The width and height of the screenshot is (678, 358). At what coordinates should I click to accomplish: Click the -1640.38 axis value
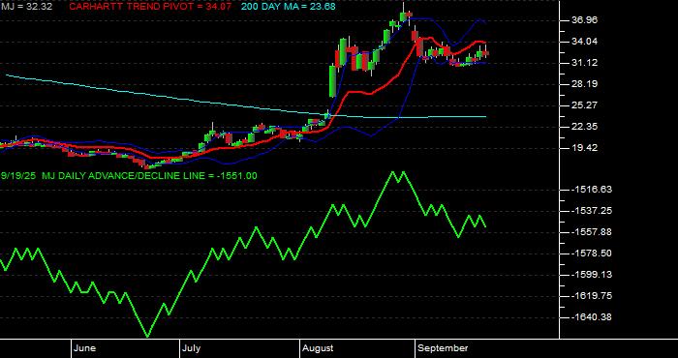pos(593,317)
